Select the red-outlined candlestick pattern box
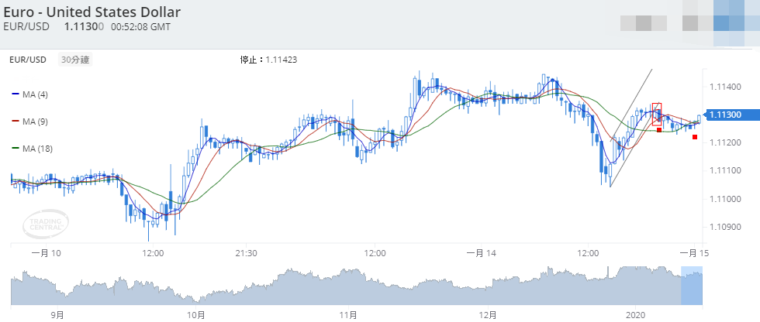760x322 pixels. pos(657,114)
